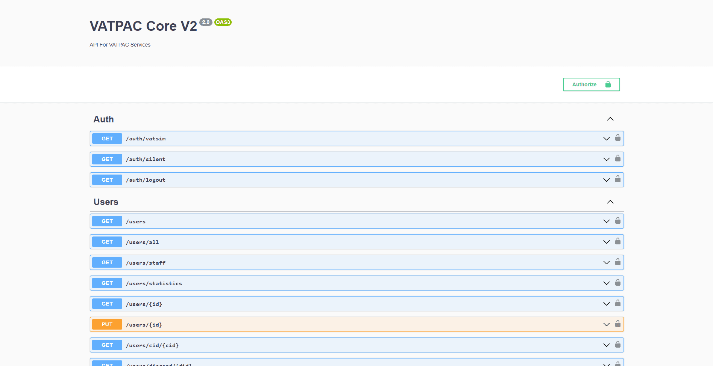Click the /users/cid/{cid} path text
Image resolution: width=713 pixels, height=366 pixels.
pyautogui.click(x=152, y=345)
